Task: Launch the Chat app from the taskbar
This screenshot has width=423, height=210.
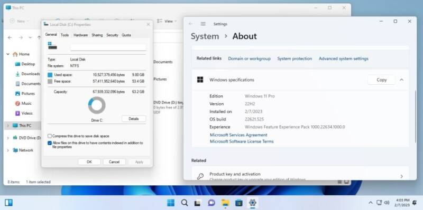Action: tap(211, 203)
